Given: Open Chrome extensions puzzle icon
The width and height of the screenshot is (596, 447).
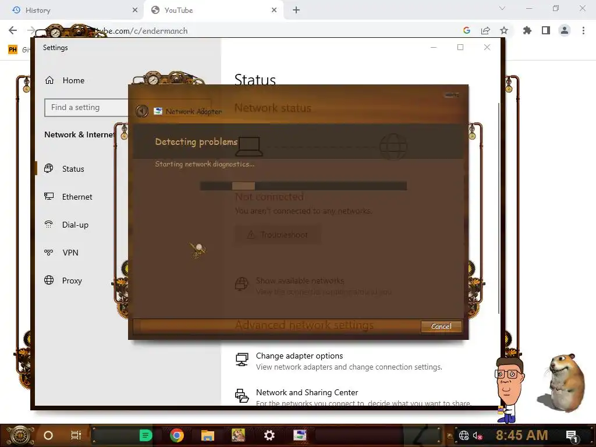Looking at the screenshot, I should click(x=527, y=30).
